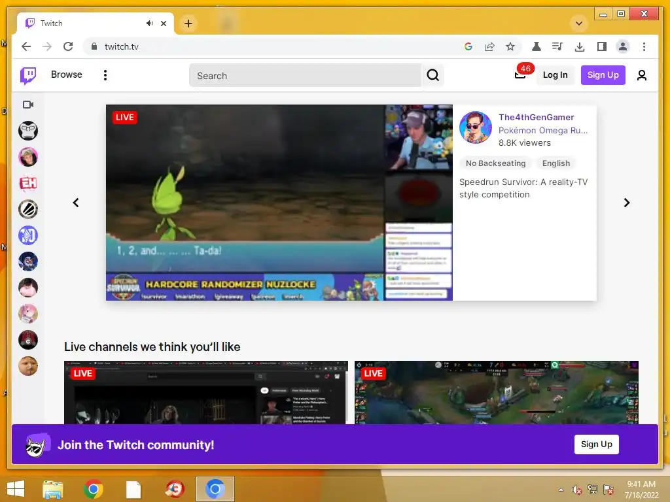This screenshot has height=502, width=670.
Task: Select the Browse link
Action: click(66, 75)
